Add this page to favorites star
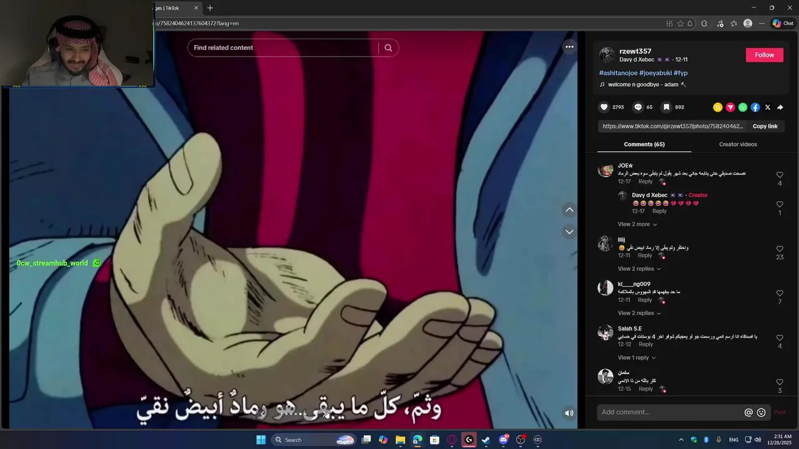This screenshot has width=799, height=449. click(680, 23)
